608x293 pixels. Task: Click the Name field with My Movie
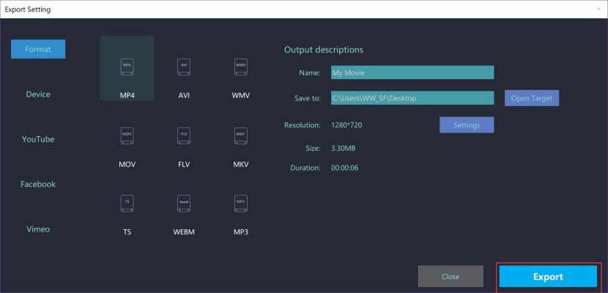(x=412, y=73)
